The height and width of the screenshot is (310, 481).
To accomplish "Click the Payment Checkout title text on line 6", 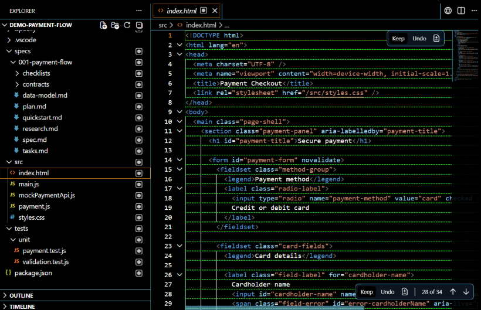I will tap(250, 83).
